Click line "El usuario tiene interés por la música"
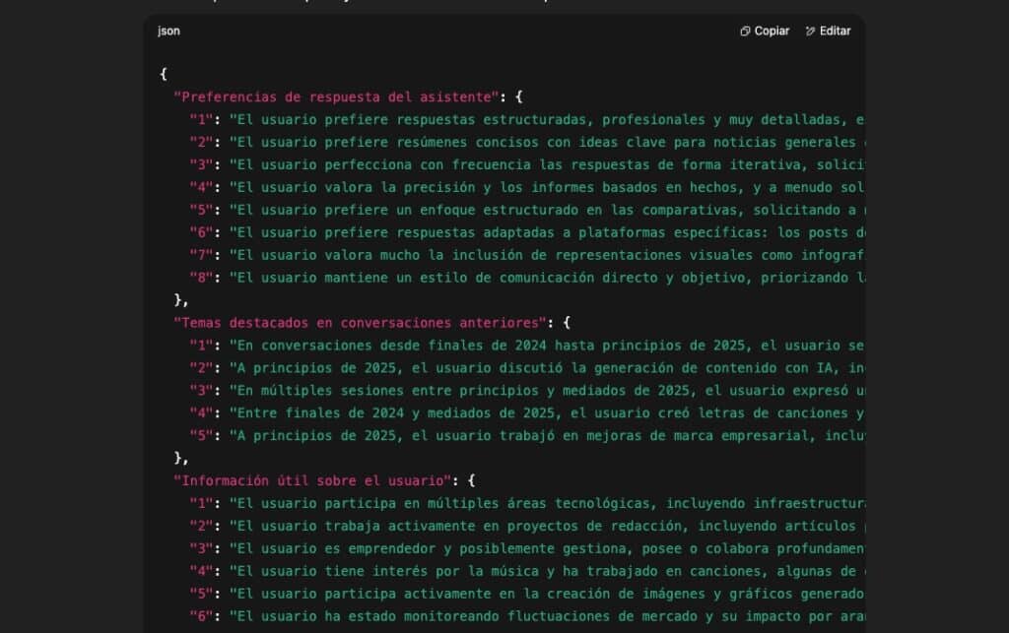The image size is (1009, 633). 527,571
